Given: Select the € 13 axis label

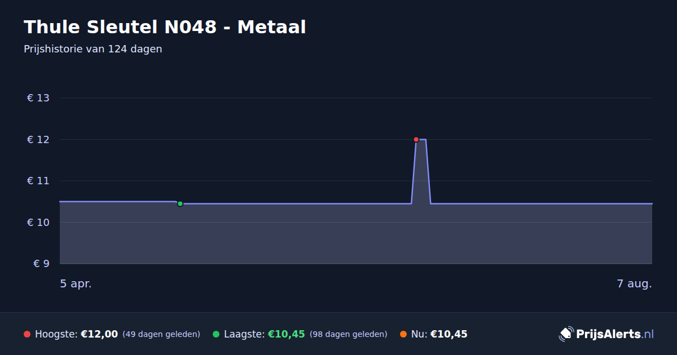Looking at the screenshot, I should 38,98.
